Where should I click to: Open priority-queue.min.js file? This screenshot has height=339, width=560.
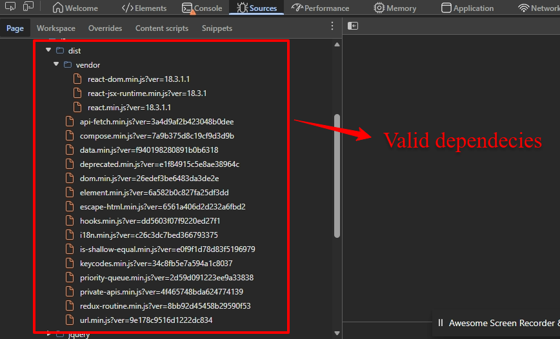pos(167,278)
